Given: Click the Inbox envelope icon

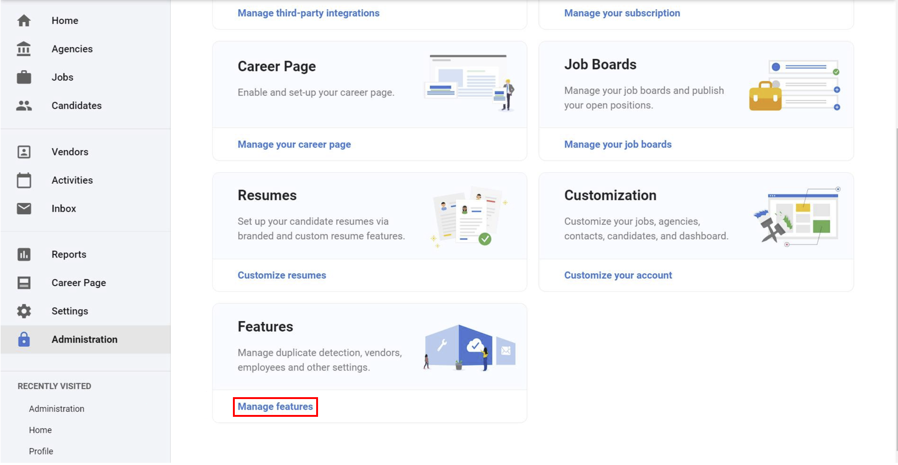Looking at the screenshot, I should (x=24, y=209).
